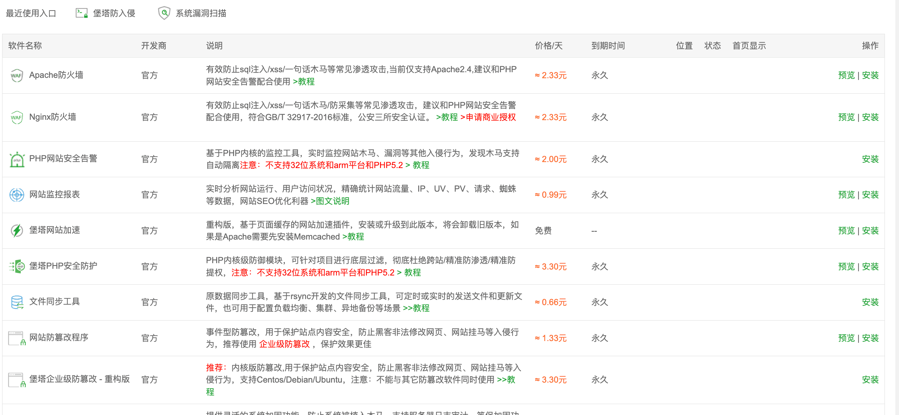This screenshot has width=899, height=415.
Task: Install 网站监控报表 plugin
Action: tap(870, 195)
